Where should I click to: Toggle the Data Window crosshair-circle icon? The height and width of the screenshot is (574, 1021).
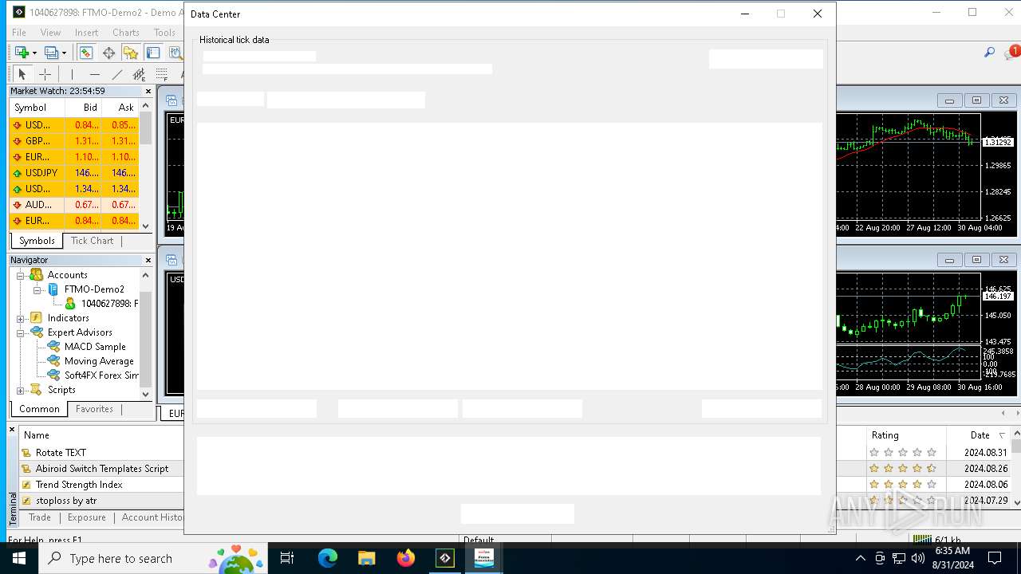click(108, 53)
